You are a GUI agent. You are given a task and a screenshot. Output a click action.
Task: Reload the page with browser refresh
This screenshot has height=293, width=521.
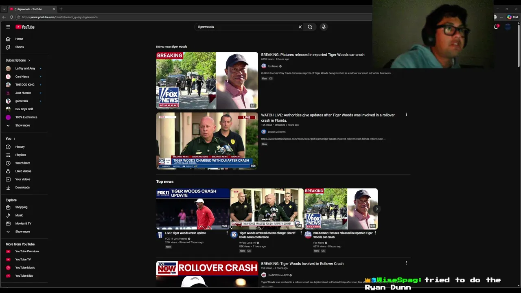point(11,17)
